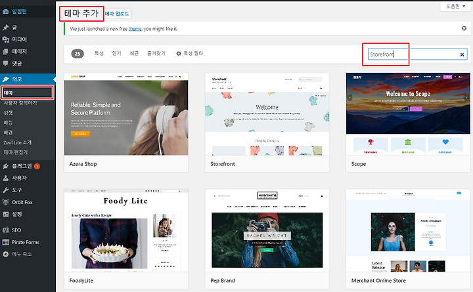Viewport: 473px width, 292px height.
Task: Open the 댓글 comments bubble icon
Action: click(x=5, y=64)
